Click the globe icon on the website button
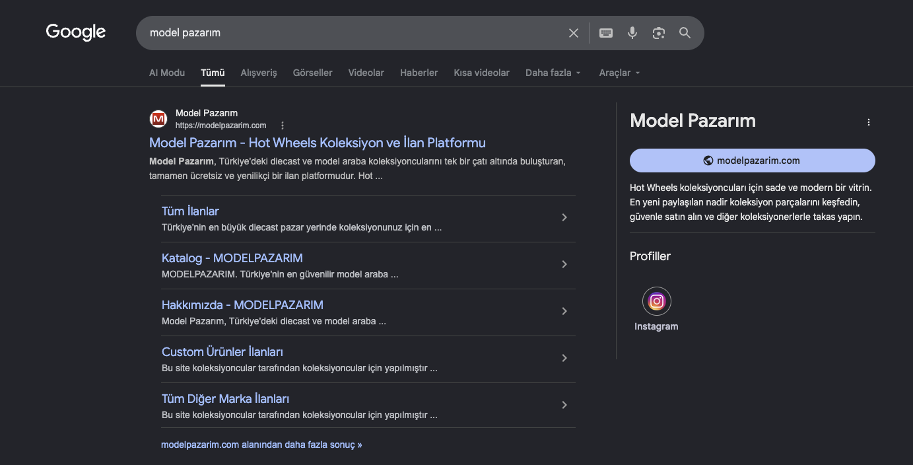The image size is (913, 465). [708, 161]
